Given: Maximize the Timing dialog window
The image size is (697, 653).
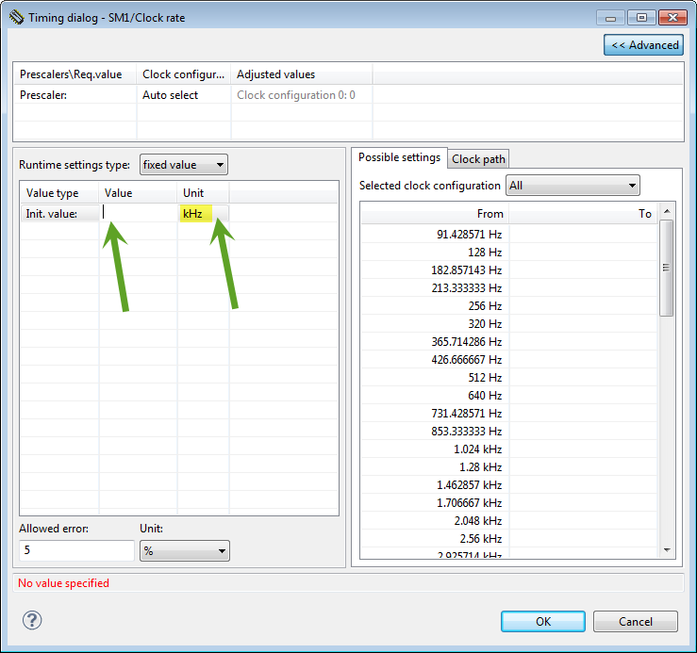Looking at the screenshot, I should (643, 17).
